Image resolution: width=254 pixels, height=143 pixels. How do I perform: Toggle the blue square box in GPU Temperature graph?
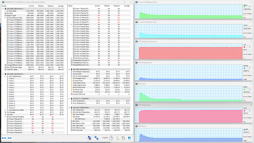click(x=250, y=111)
